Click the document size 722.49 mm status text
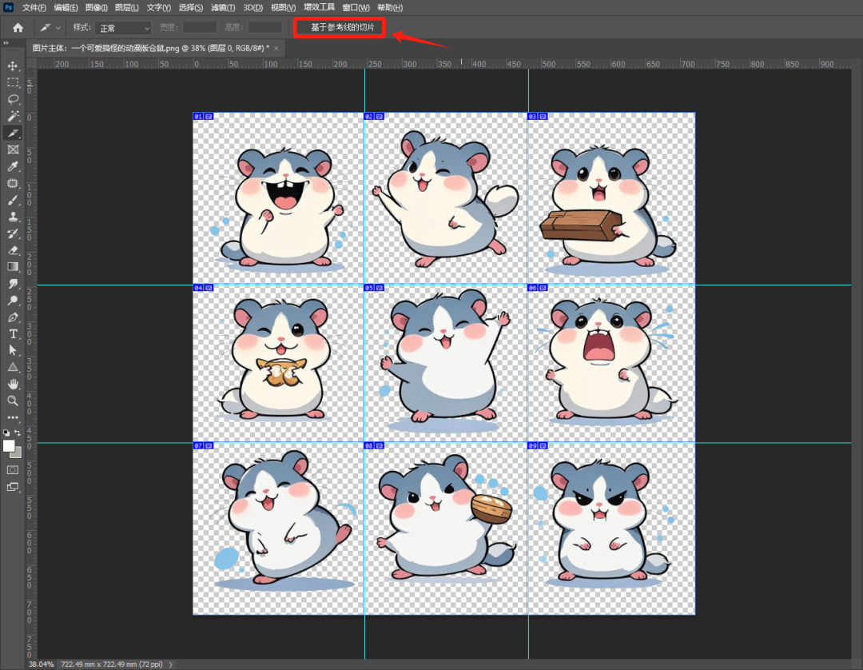This screenshot has width=863, height=670. point(112,664)
